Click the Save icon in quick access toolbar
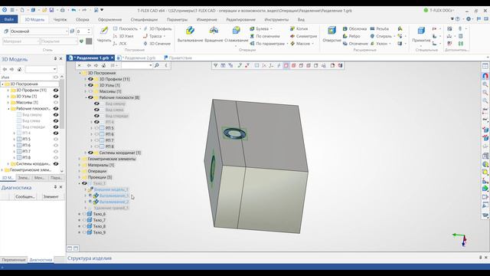 pos(51,10)
